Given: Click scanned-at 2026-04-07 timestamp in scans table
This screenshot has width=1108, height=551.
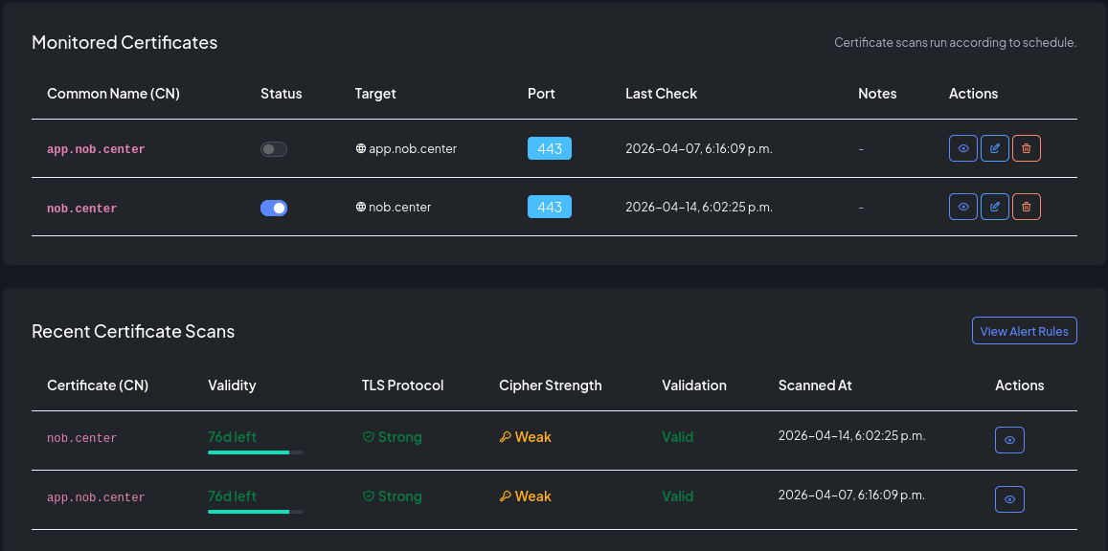Looking at the screenshot, I should [851, 496].
